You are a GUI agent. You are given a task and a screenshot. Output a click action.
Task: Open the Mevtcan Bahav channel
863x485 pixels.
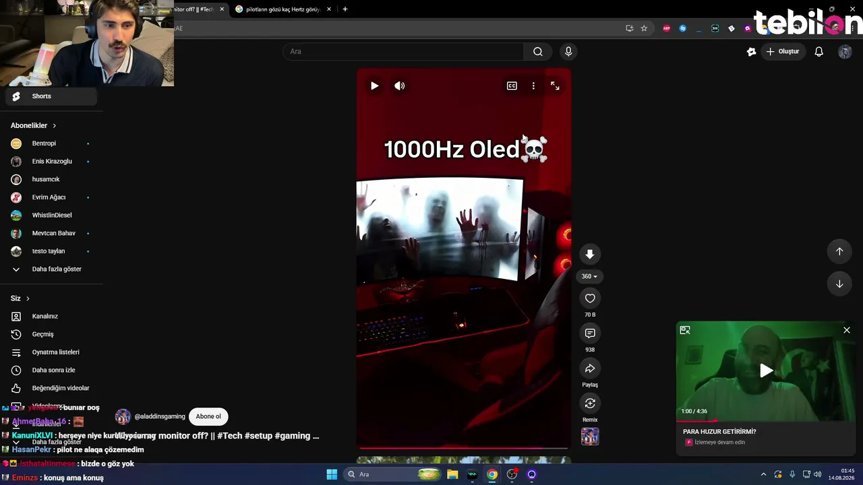(51, 233)
